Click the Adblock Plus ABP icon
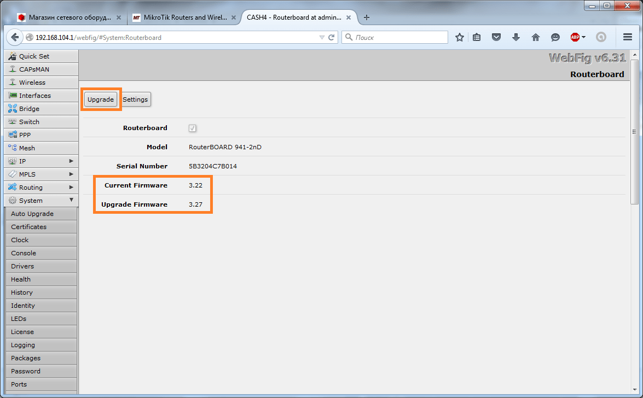 [x=575, y=37]
